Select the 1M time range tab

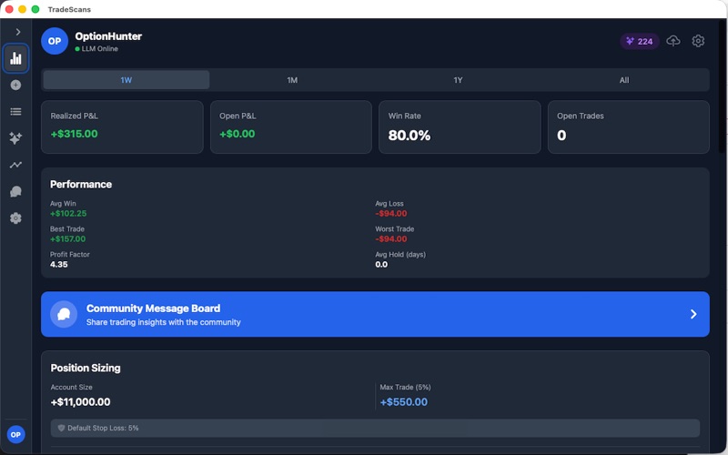point(292,80)
